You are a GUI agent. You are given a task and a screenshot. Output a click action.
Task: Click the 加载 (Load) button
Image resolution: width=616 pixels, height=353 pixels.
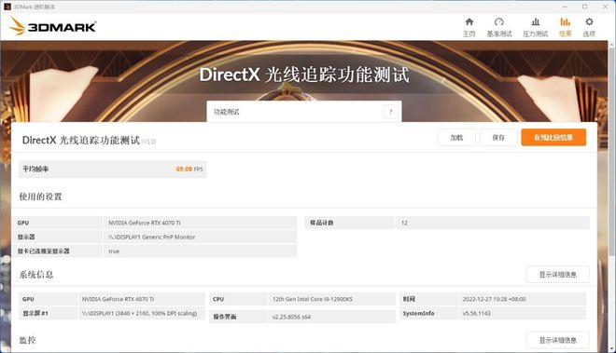(x=456, y=137)
